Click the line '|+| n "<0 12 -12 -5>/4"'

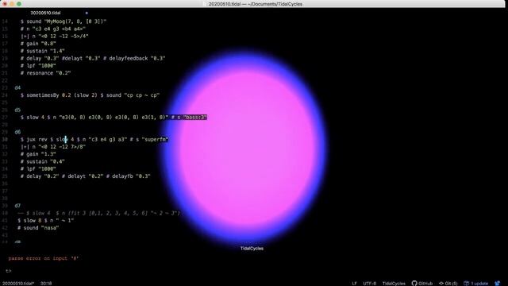[x=55, y=37]
